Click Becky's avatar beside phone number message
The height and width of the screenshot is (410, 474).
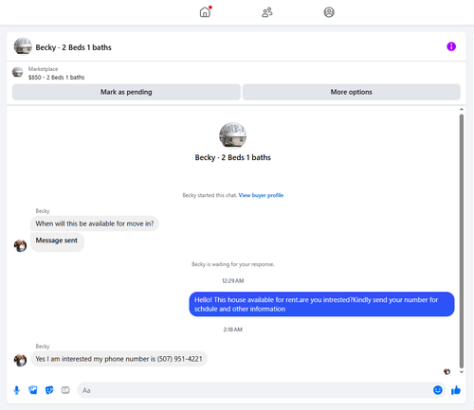20,360
